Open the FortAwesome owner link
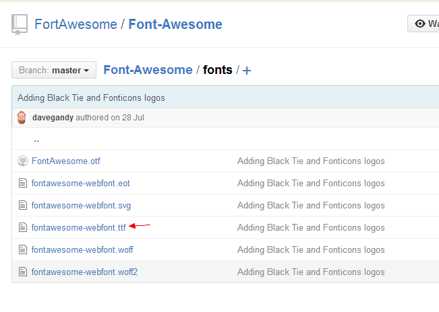 tap(76, 24)
